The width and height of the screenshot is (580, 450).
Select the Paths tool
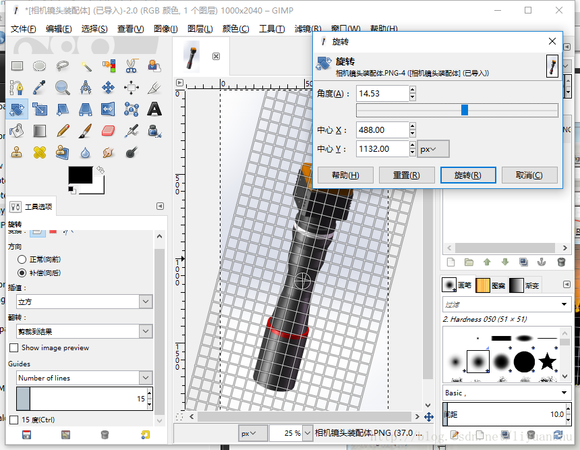17,88
